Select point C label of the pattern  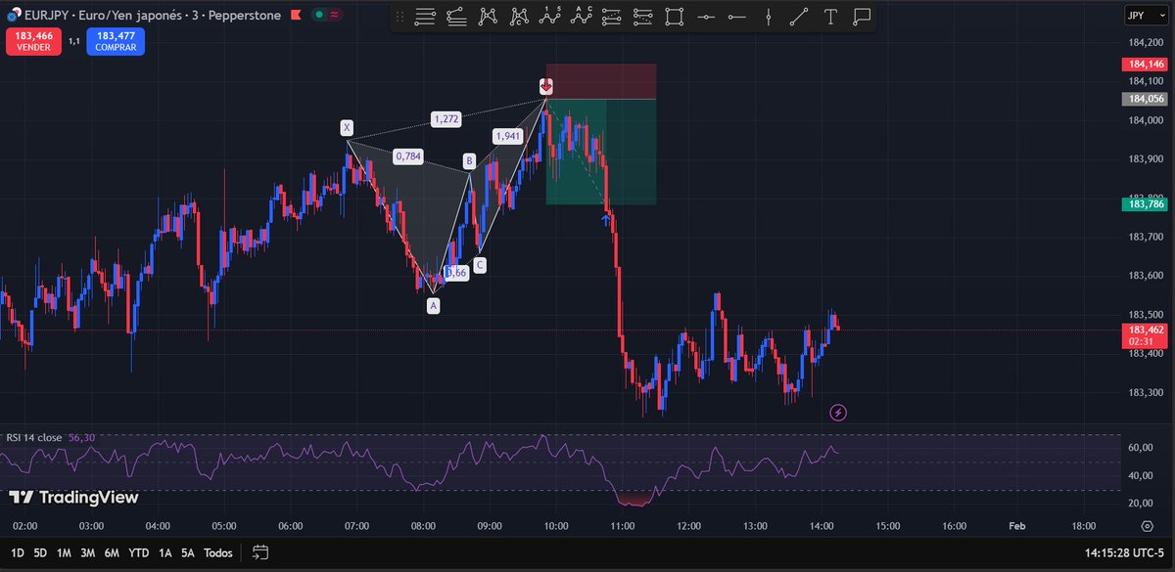(479, 265)
